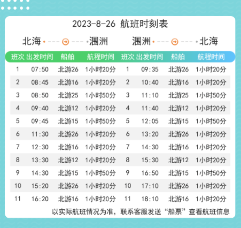Click the 1小时20分 duration in the 18:10 row
241x228 pixels.
[x=211, y=199]
